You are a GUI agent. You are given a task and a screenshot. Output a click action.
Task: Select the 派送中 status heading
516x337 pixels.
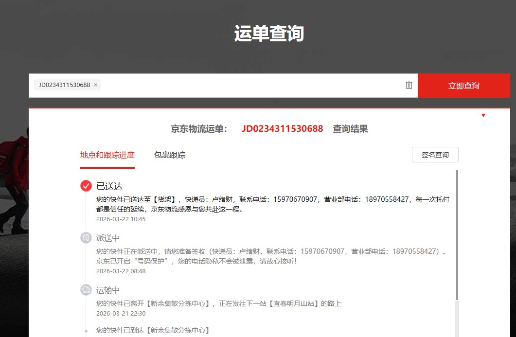pos(108,238)
